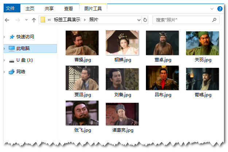Navigate to 标签工具演示 in address bar
The width and height of the screenshot is (228, 152).
pyautogui.click(x=67, y=19)
